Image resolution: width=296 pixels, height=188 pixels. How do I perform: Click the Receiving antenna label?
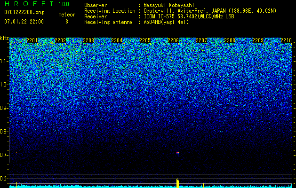pos(108,22)
